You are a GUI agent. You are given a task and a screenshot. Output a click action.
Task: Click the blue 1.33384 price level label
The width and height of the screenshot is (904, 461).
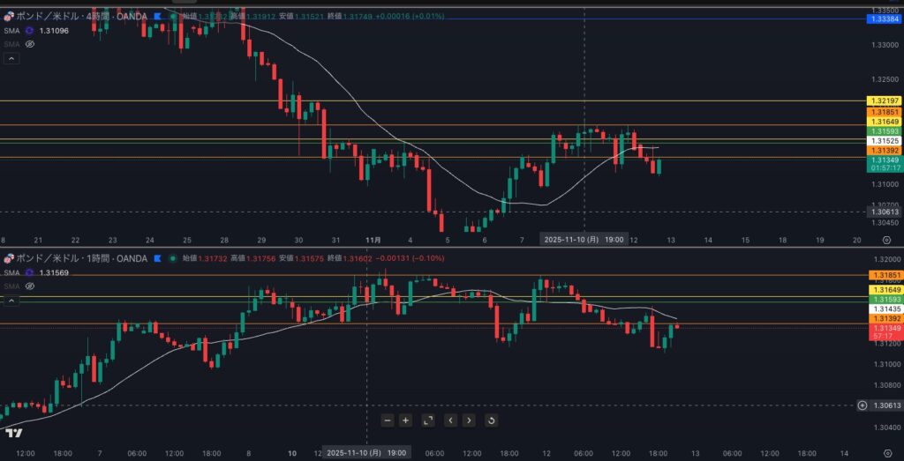click(884, 19)
